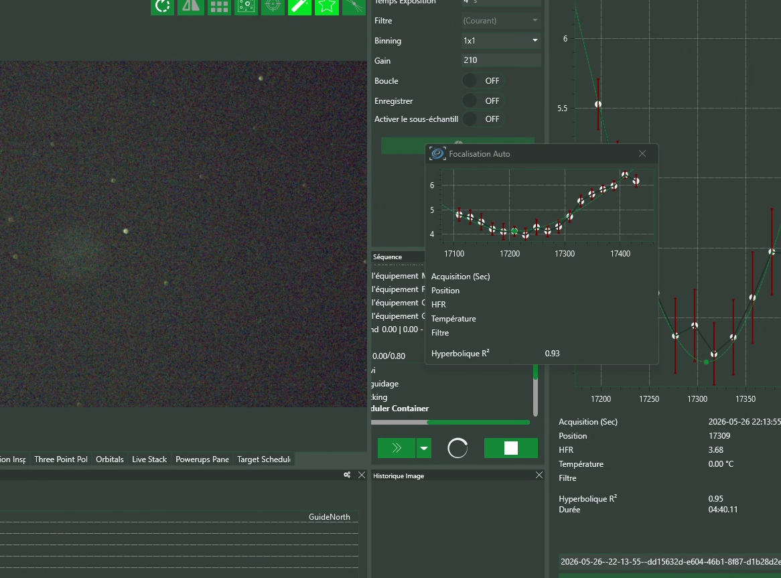Open the Three Point Pol tab
The image size is (781, 578).
(x=61, y=459)
